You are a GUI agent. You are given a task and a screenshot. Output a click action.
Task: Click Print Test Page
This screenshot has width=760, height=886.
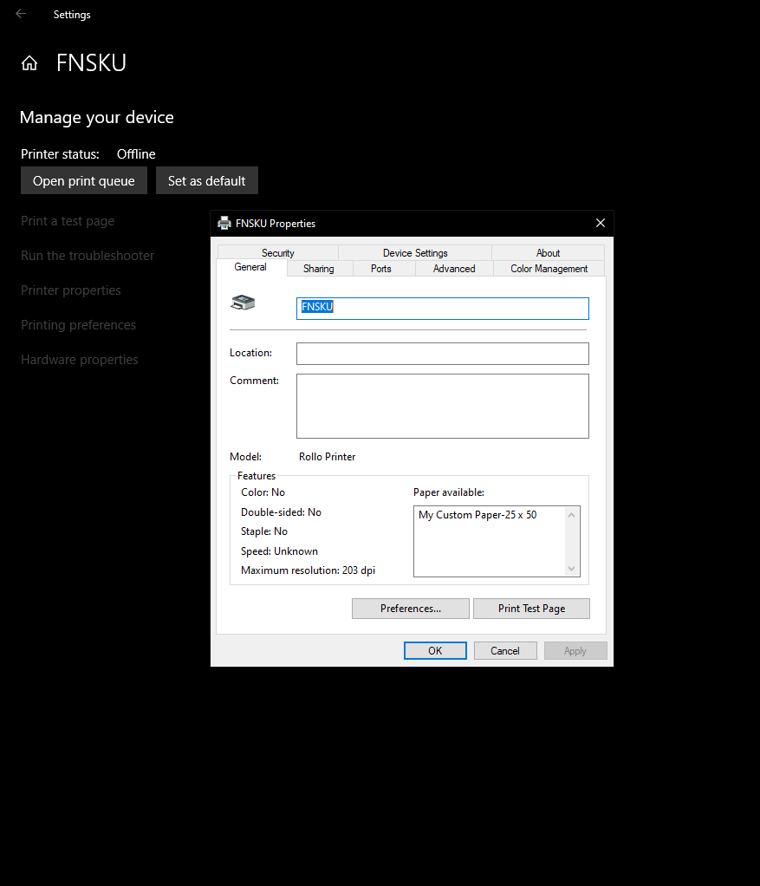[x=531, y=608]
